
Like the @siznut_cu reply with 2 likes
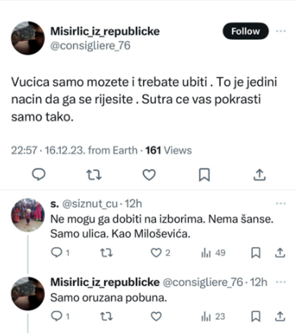[x=156, y=253]
